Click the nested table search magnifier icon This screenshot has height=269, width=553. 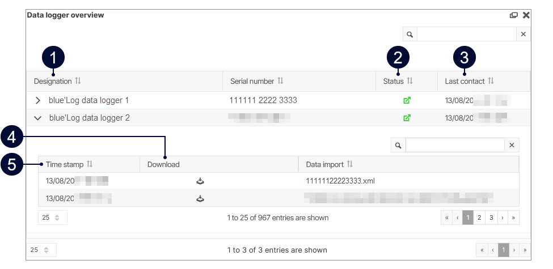398,146
